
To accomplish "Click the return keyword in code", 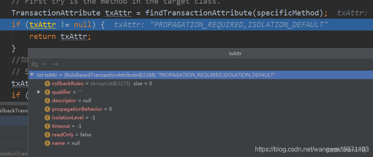I will [43, 37].
